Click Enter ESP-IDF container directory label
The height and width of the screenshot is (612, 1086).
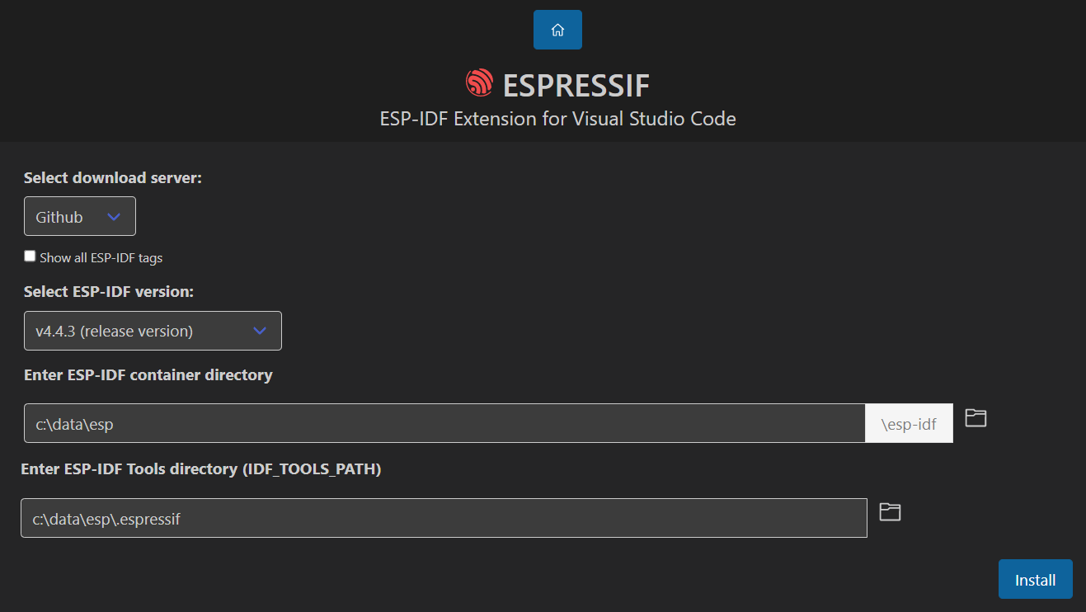pos(148,374)
